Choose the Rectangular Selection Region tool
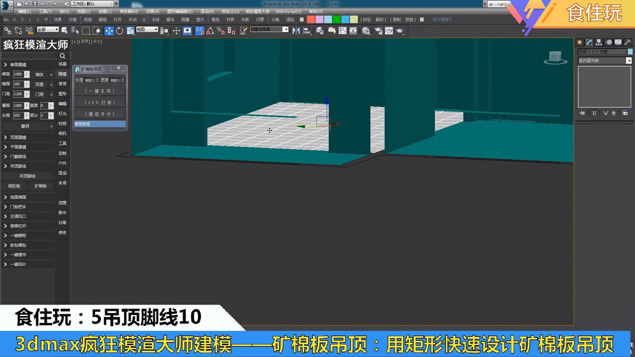635x357 pixels. click(86, 30)
